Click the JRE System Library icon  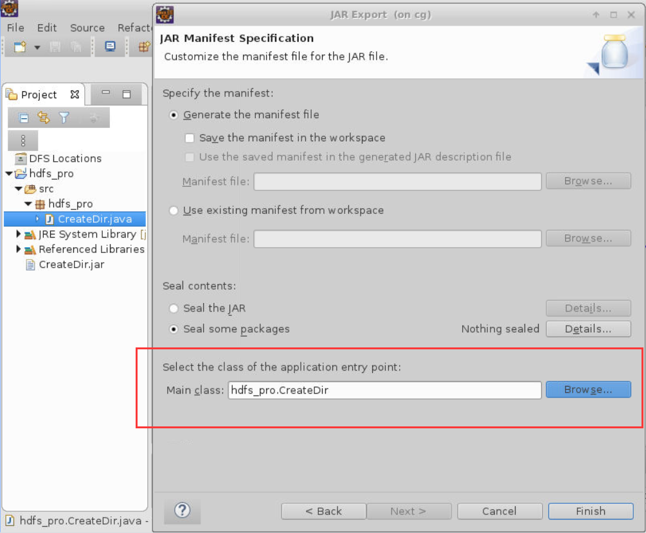[30, 234]
